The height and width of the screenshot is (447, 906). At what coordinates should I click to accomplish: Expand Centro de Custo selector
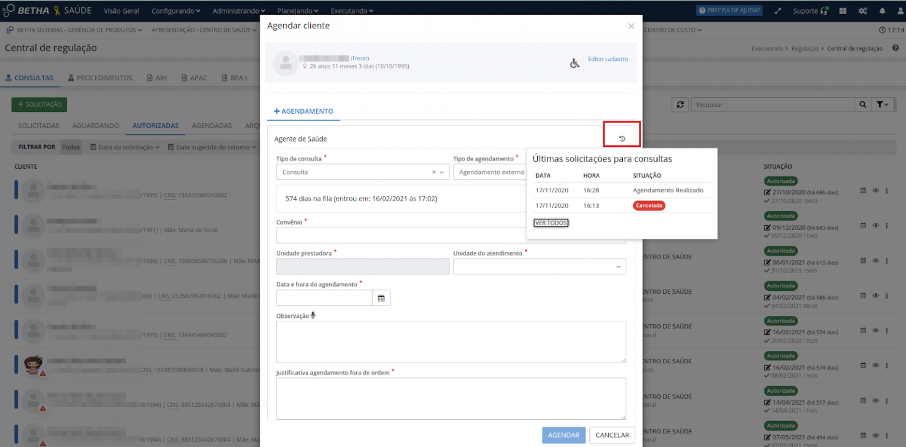click(673, 29)
